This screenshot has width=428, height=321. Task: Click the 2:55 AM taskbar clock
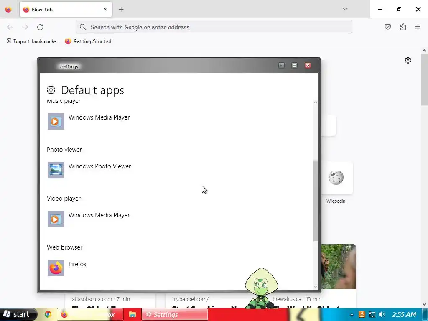click(404, 314)
